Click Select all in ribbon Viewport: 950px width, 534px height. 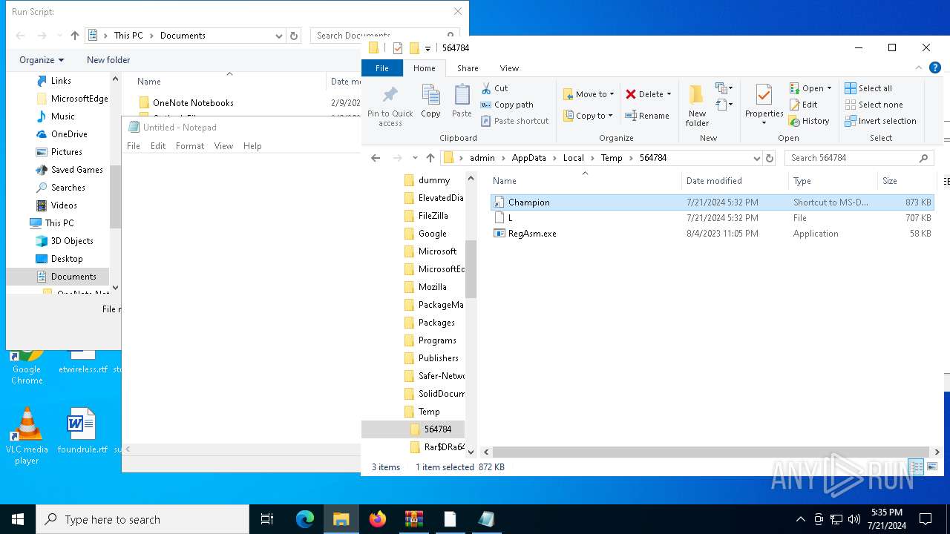[868, 88]
